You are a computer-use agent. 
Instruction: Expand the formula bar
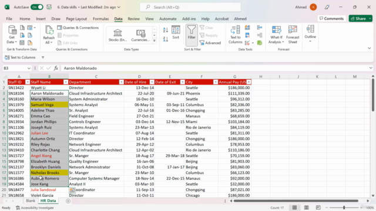[x=371, y=68]
